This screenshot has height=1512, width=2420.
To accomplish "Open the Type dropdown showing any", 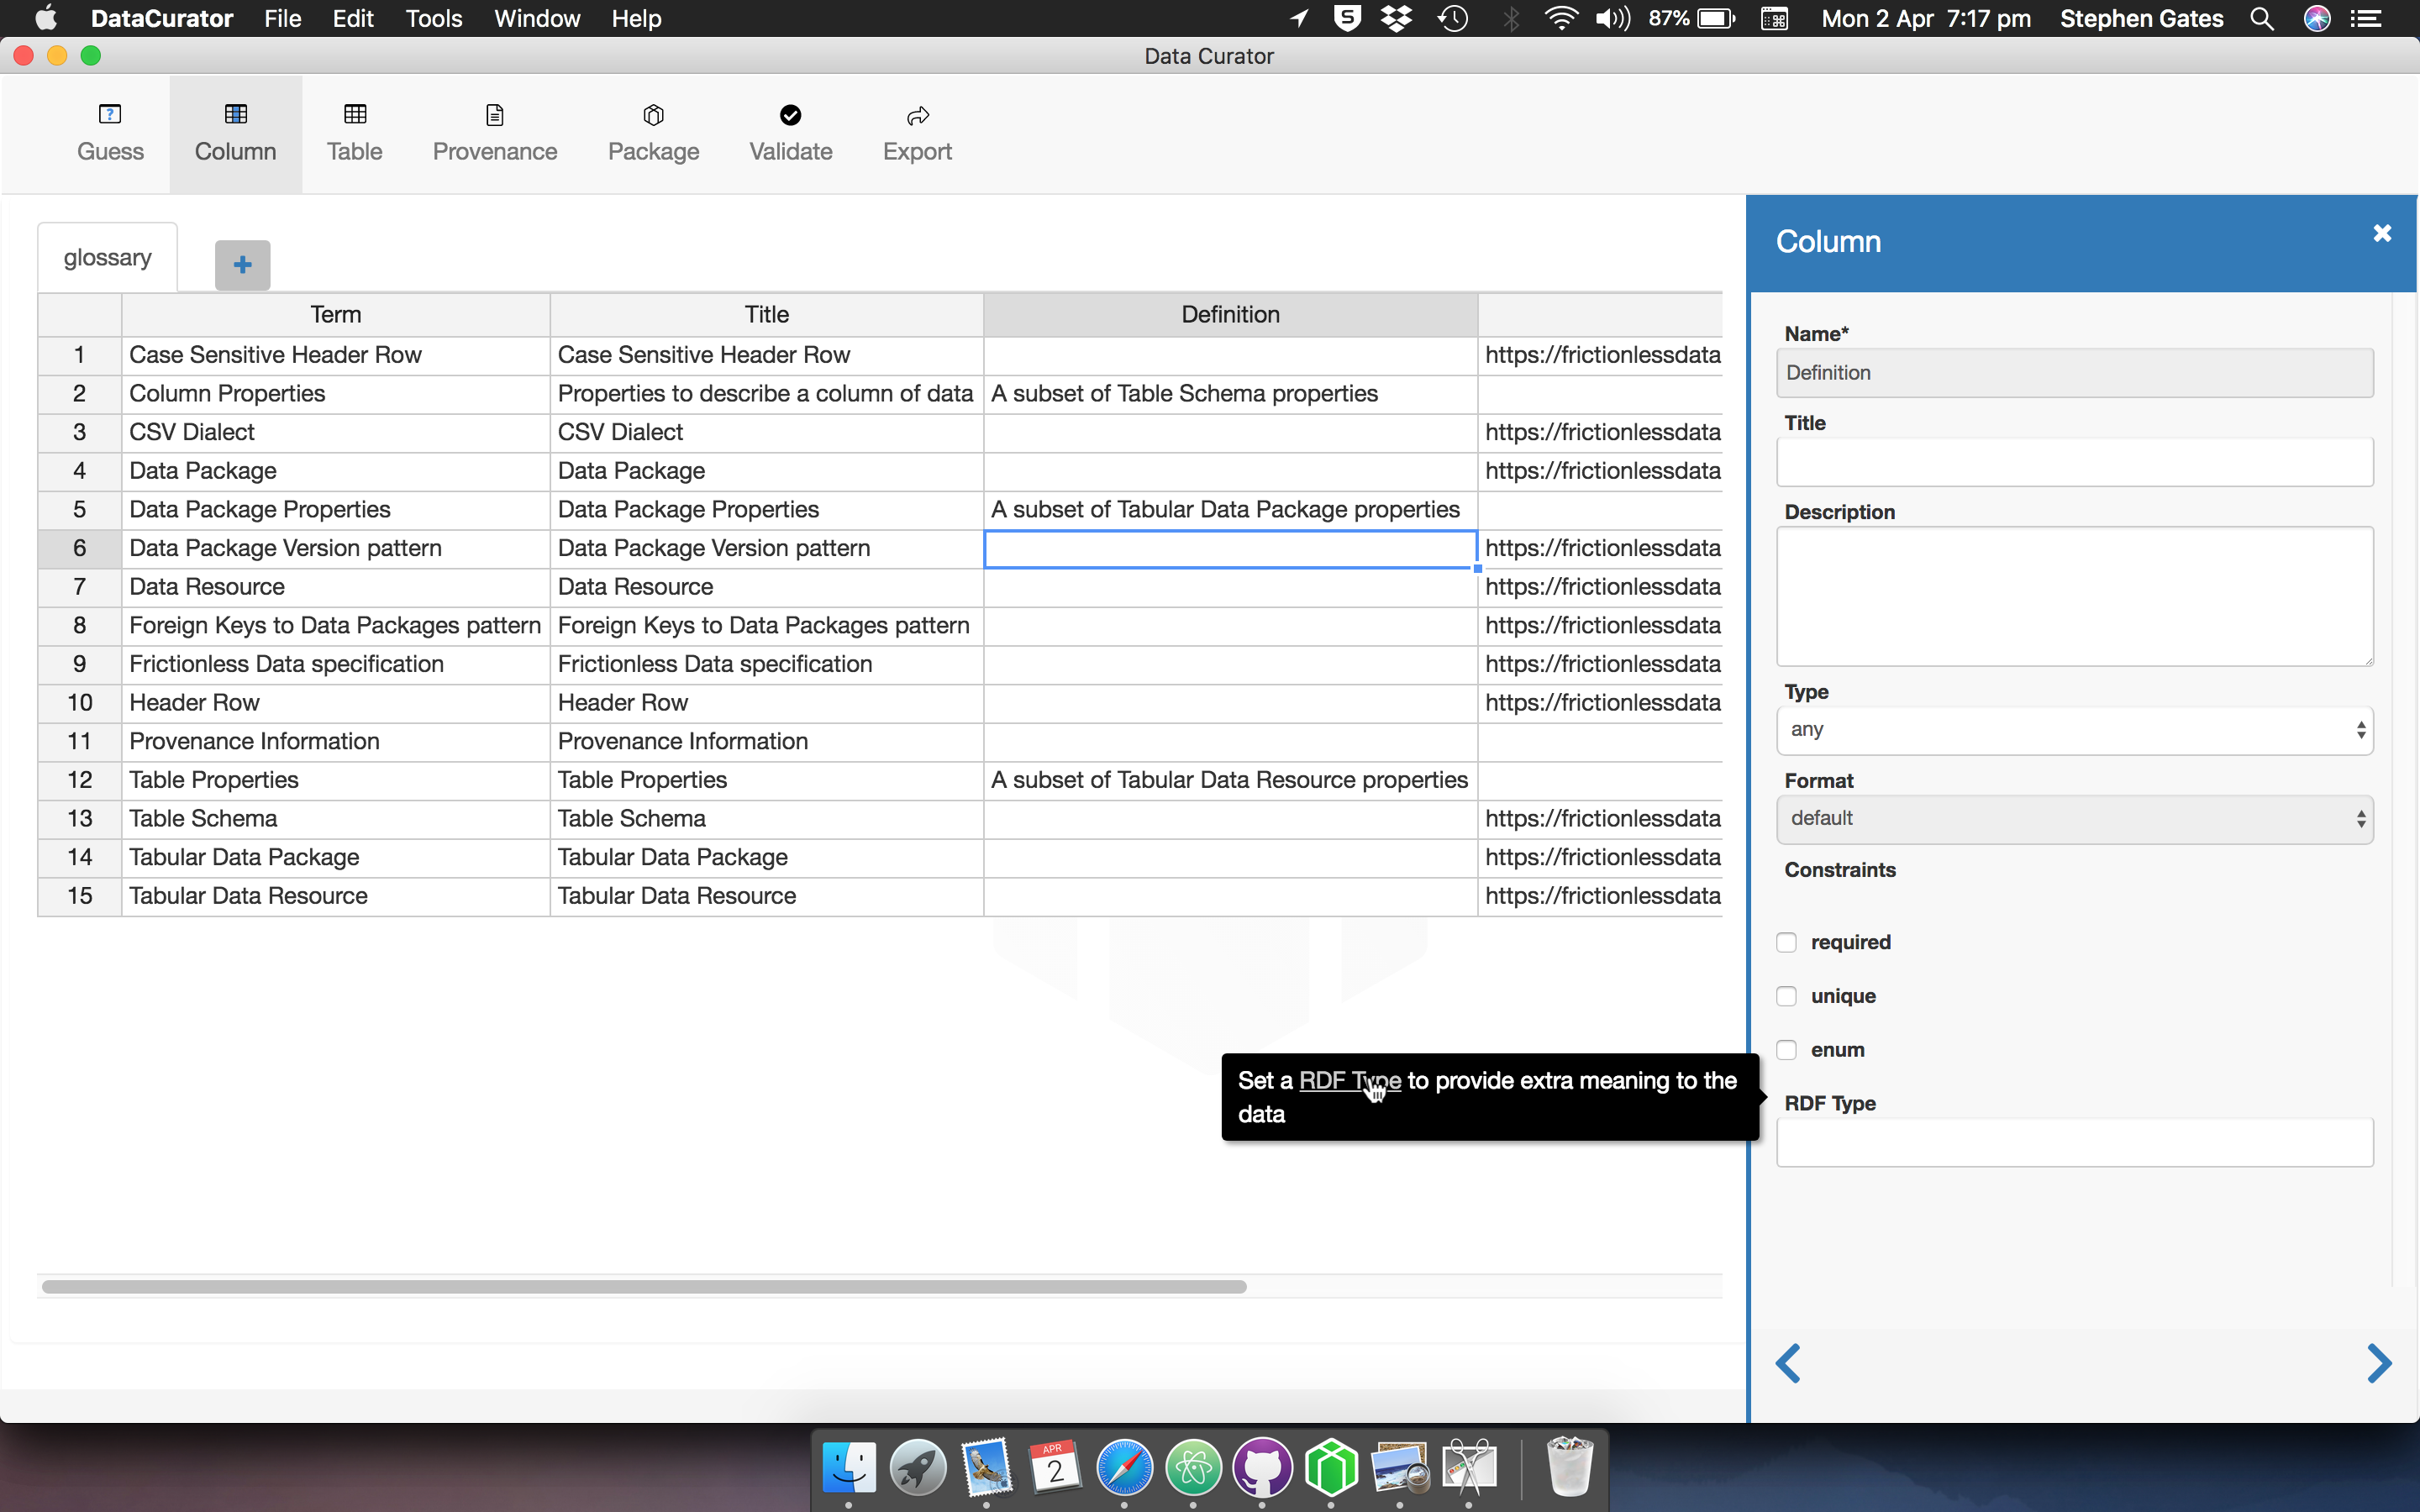I will (x=2074, y=730).
